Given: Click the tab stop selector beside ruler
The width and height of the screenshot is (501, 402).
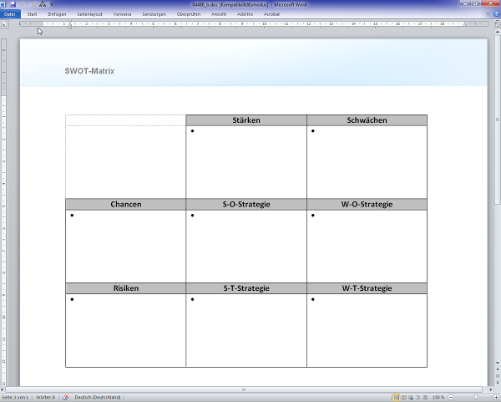Looking at the screenshot, I should (5, 23).
